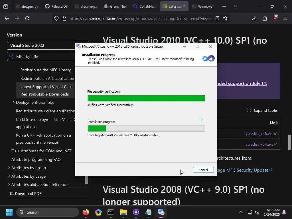
Task: Open the installer setup taskbar icon
Action: click(x=161, y=212)
